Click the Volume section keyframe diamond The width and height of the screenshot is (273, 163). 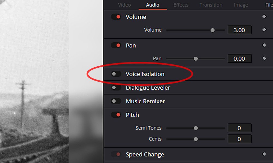pos(264,17)
